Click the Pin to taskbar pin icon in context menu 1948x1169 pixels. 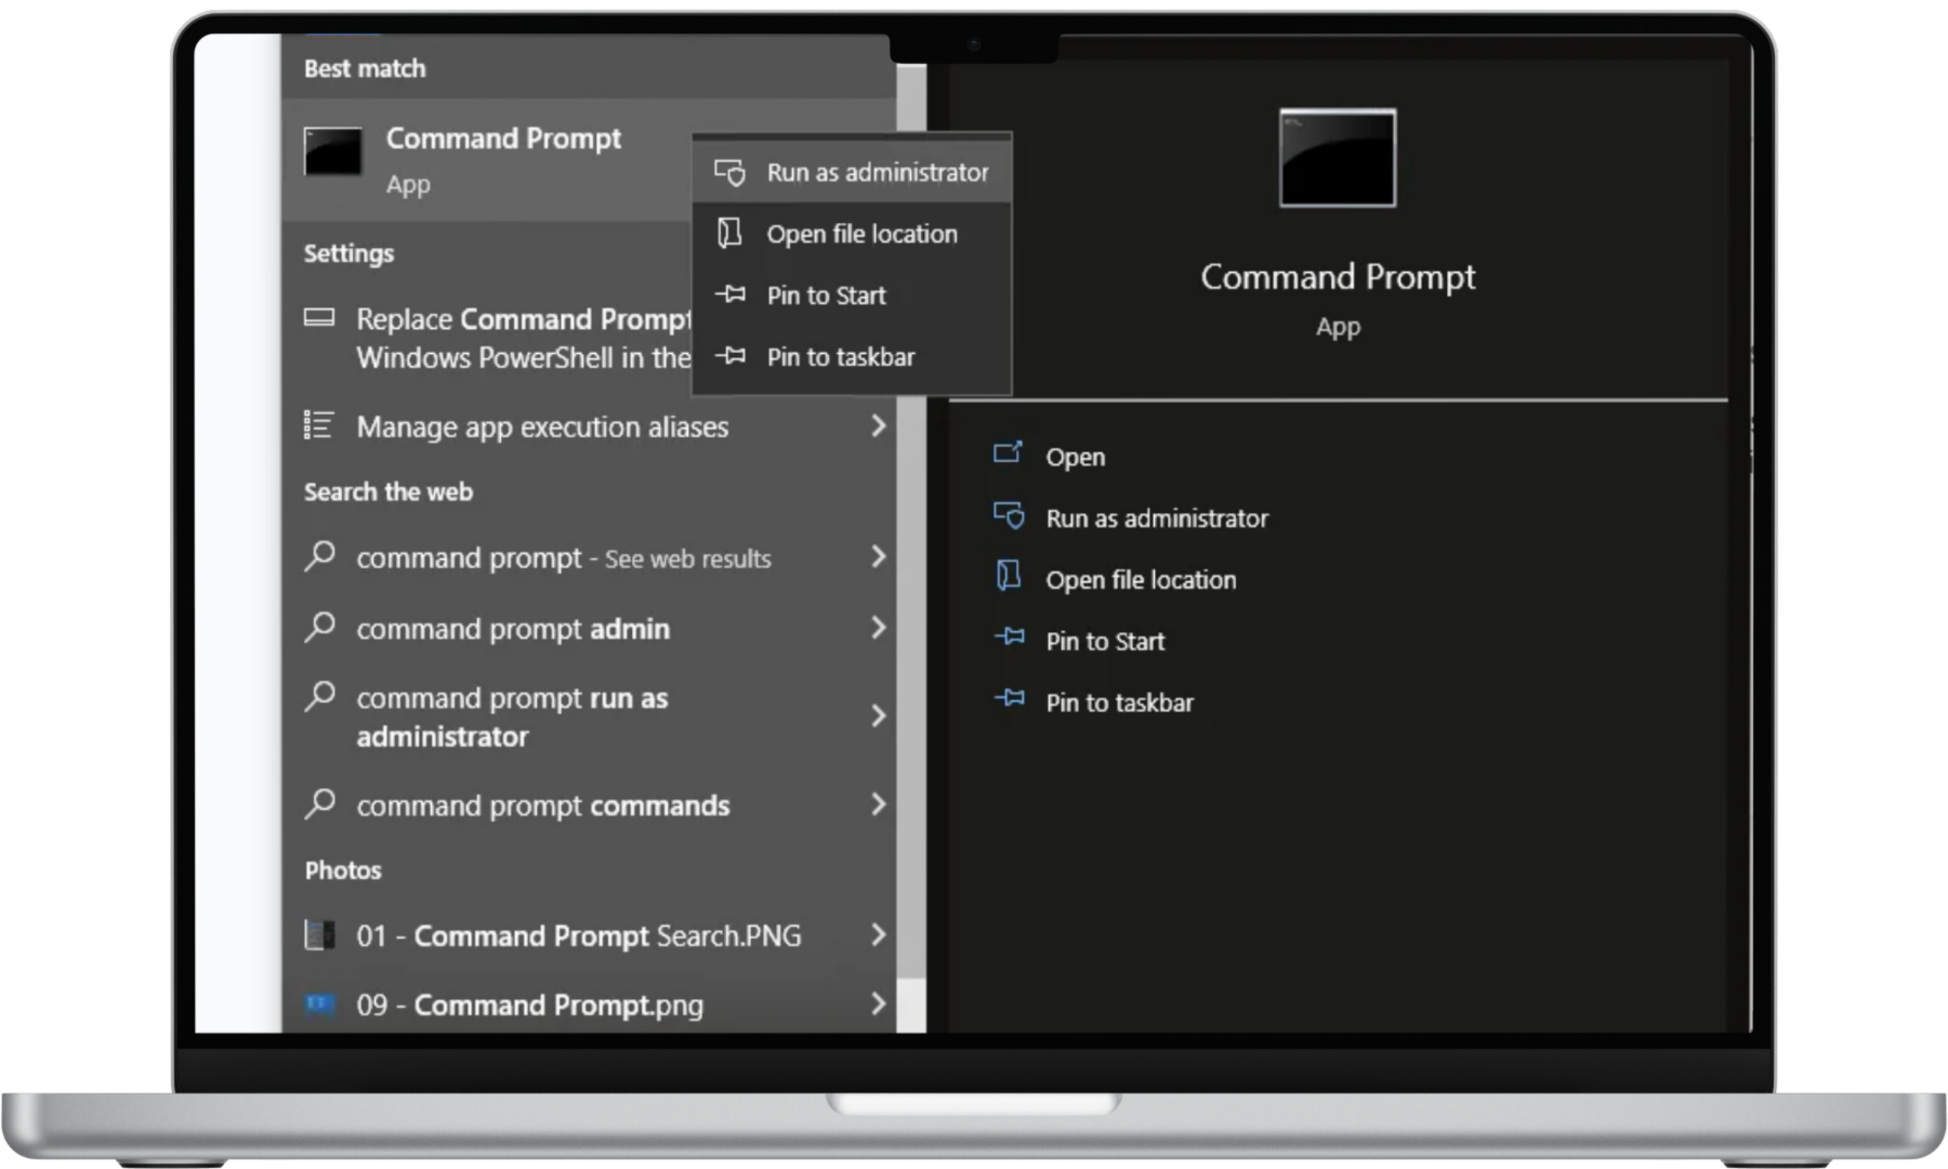pos(730,355)
